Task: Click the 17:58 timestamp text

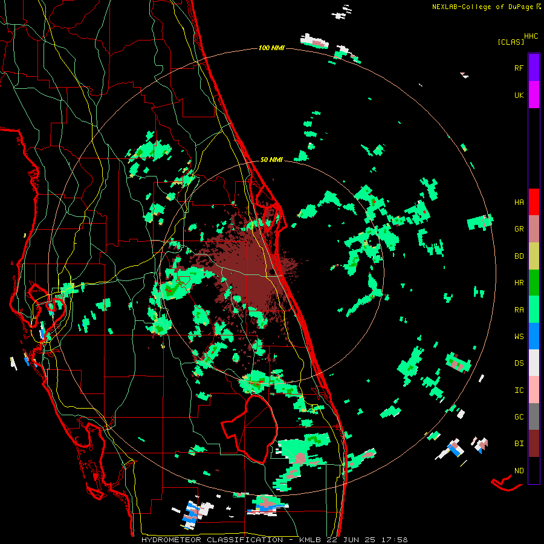Action: 395,540
